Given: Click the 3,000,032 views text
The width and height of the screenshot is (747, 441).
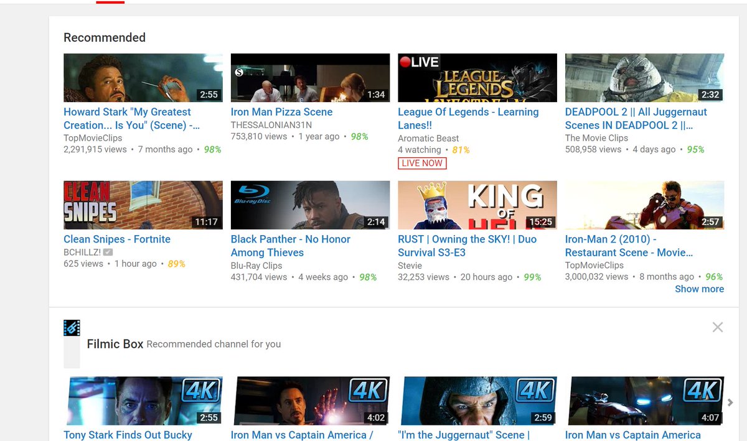Looking at the screenshot, I should 596,277.
